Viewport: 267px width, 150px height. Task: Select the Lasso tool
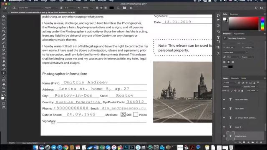[x=4, y=24]
